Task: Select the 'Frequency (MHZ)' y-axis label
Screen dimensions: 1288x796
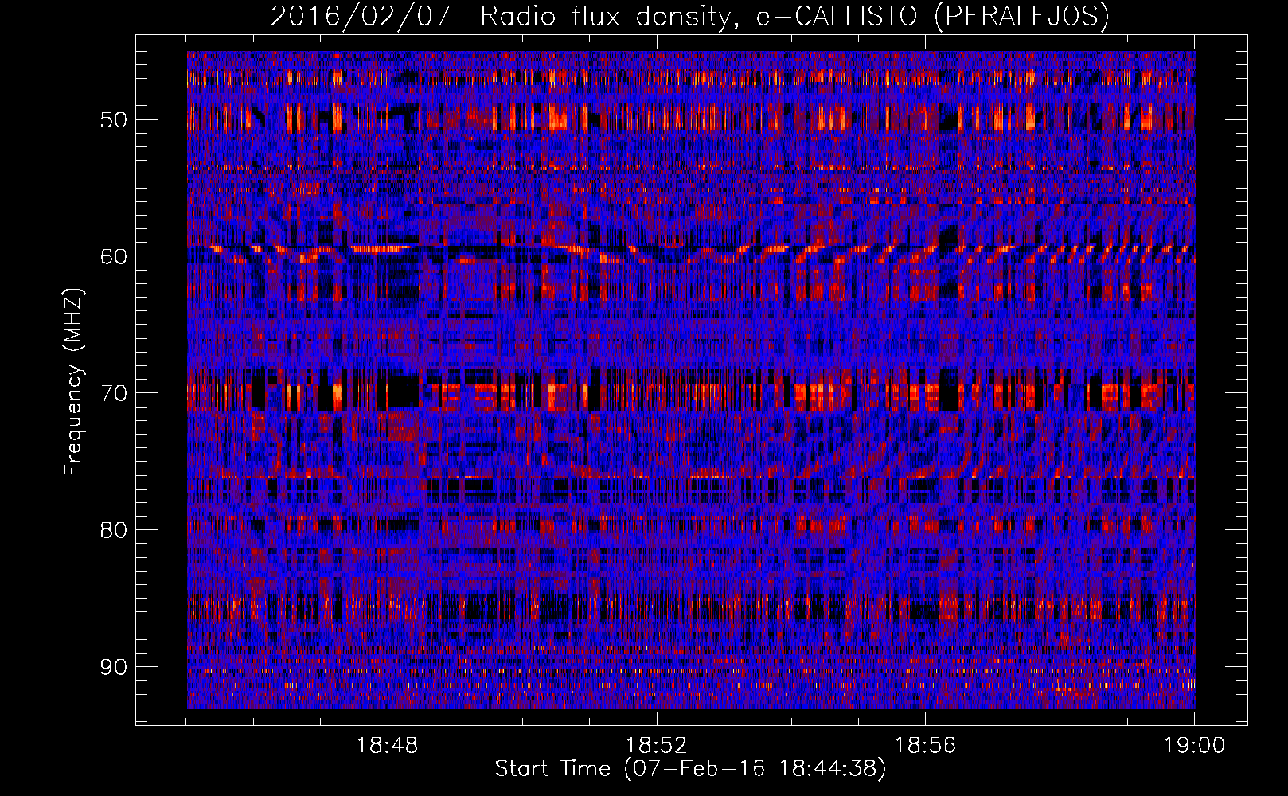Action: 73,382
